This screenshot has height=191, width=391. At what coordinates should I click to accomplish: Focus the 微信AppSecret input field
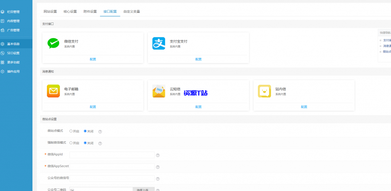[x=112, y=167]
